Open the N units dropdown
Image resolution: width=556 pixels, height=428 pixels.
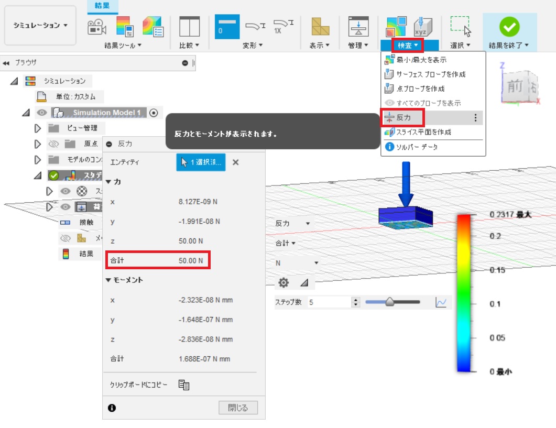pyautogui.click(x=297, y=263)
